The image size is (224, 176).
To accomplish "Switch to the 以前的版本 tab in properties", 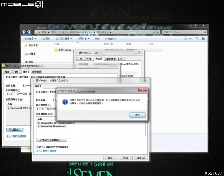I will tap(110, 59).
